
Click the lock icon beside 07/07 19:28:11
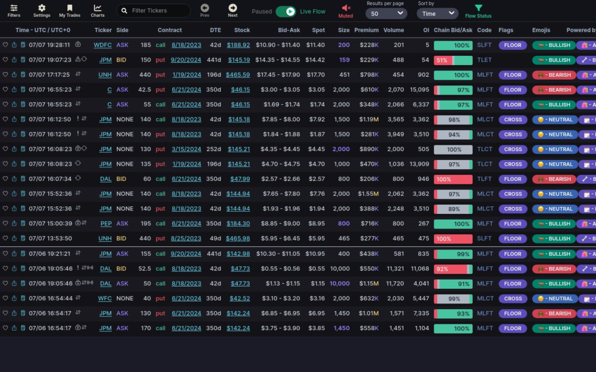[78, 44]
